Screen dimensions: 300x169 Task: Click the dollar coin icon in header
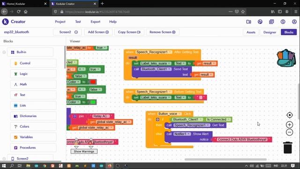coord(283,22)
